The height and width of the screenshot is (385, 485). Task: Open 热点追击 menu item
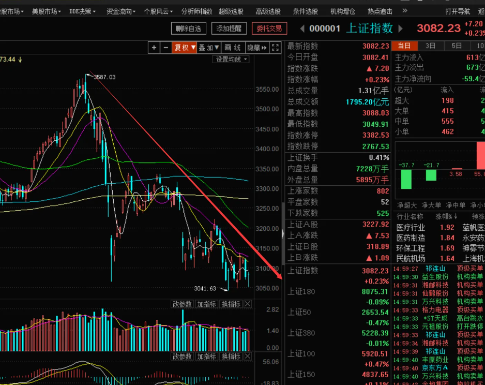coord(380,11)
